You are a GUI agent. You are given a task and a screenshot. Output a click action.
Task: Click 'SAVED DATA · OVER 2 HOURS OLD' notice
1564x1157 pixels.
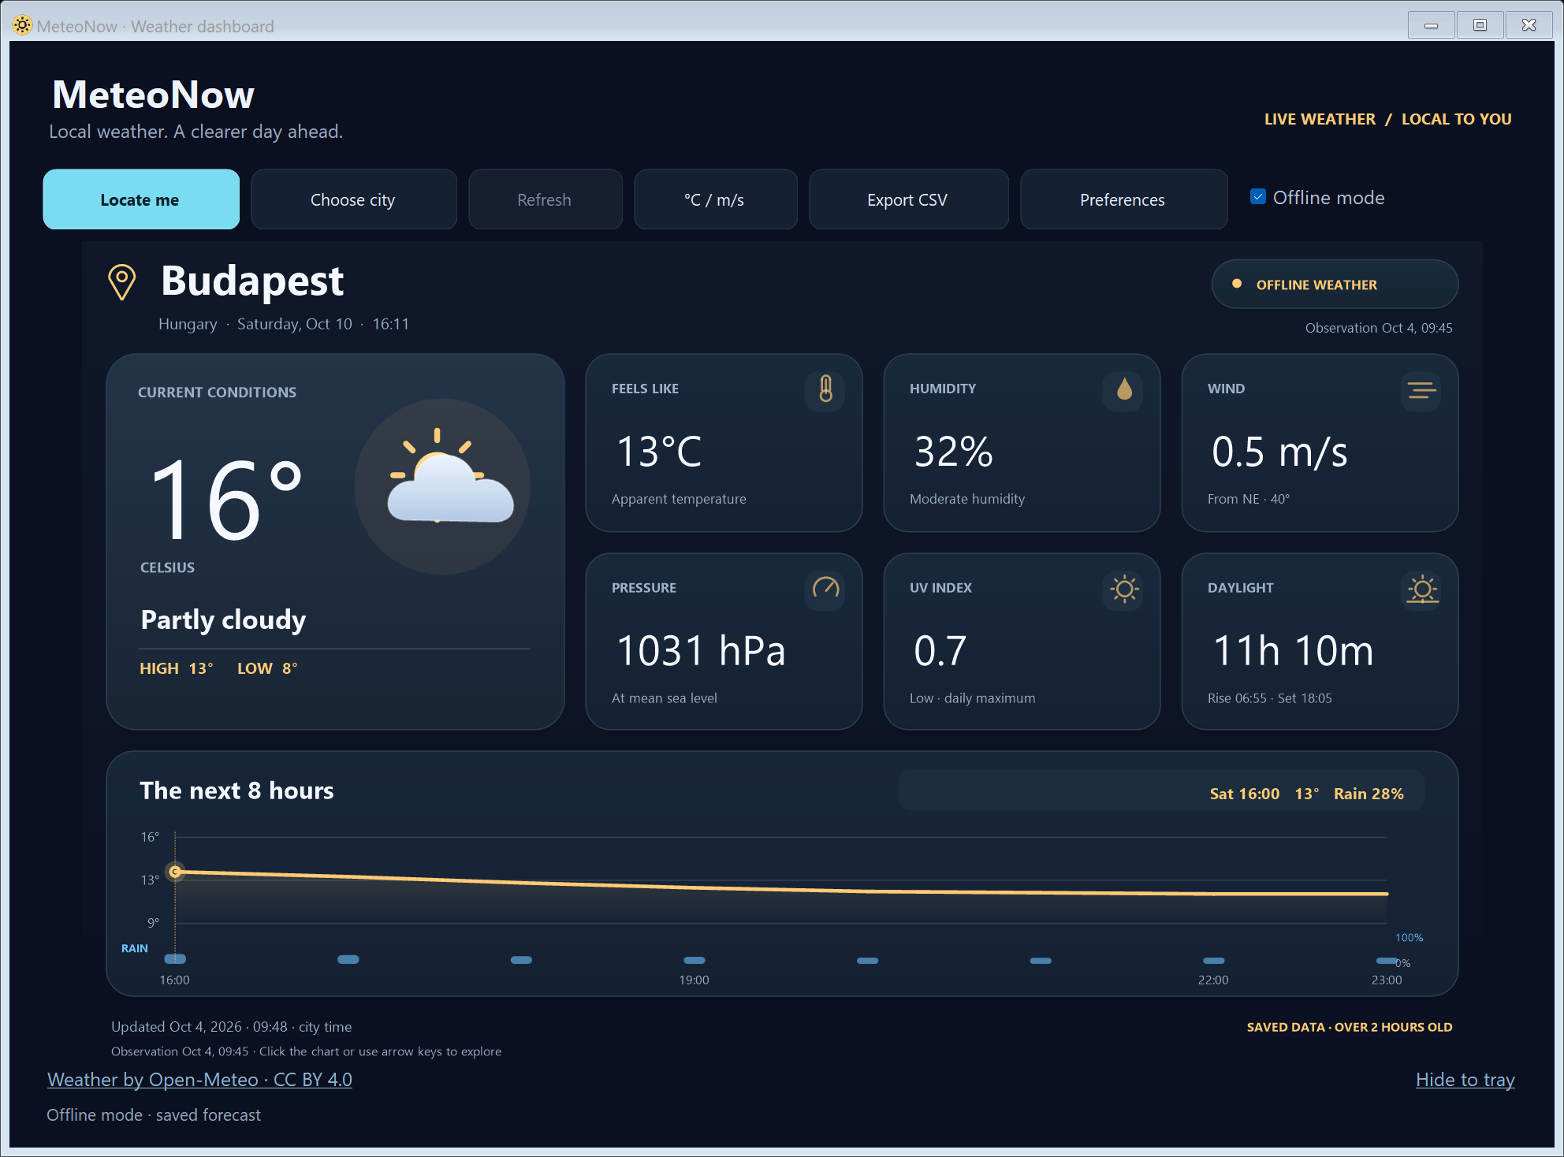(1350, 1027)
